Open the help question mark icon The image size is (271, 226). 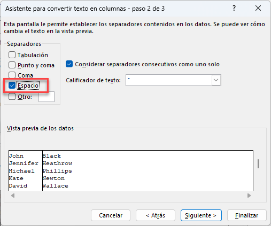(234, 8)
